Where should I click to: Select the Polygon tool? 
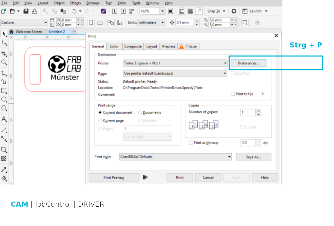4,108
